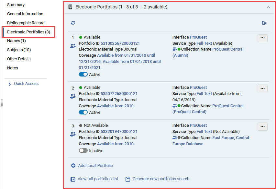Select Bibliographic Record in the sidebar
The image size is (276, 189).
[26, 23]
